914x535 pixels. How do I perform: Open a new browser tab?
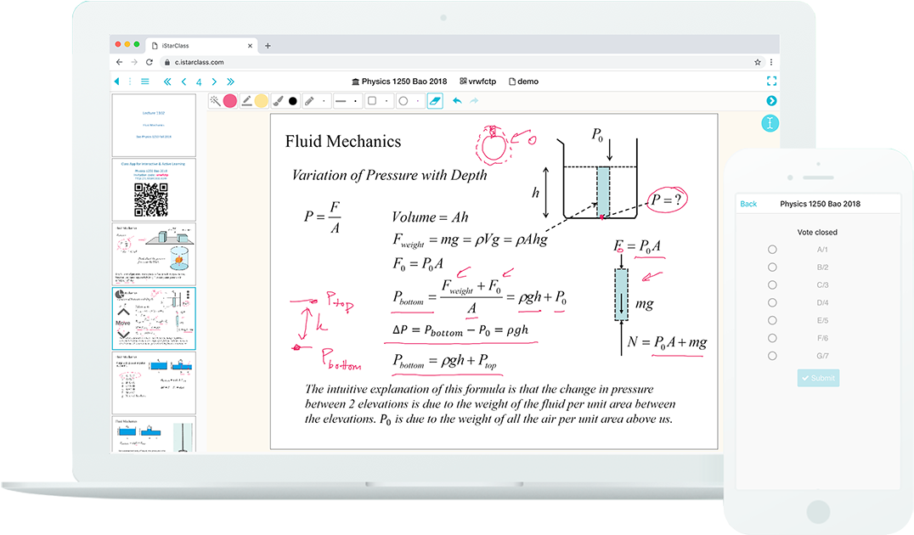[x=268, y=46]
